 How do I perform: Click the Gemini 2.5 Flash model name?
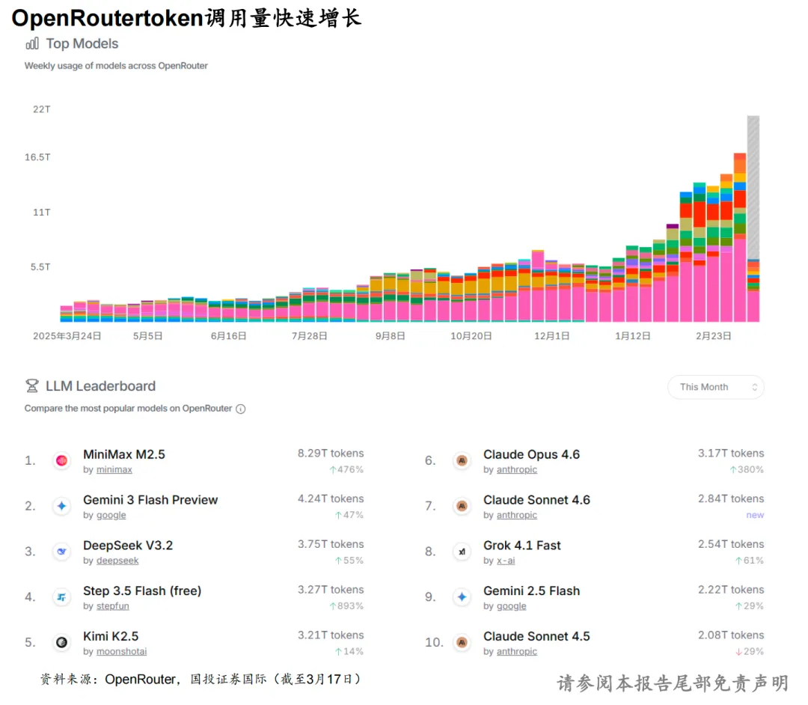[531, 590]
